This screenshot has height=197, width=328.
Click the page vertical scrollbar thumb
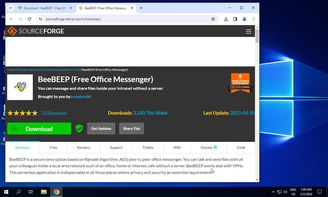click(x=257, y=36)
